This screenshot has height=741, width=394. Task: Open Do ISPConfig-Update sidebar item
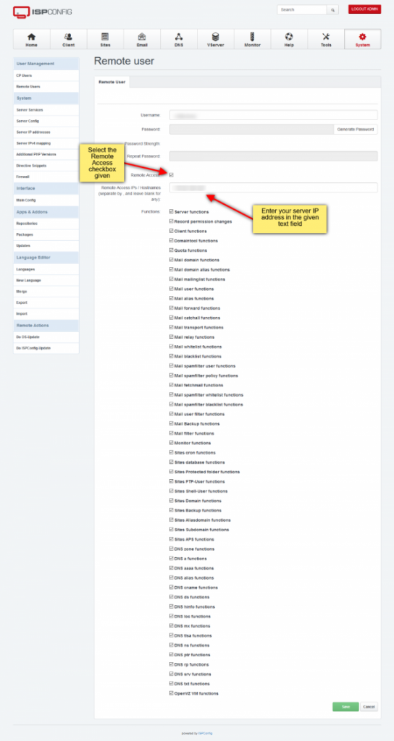46,348
